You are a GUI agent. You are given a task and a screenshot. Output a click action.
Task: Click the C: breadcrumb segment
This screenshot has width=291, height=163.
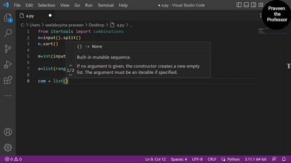(22, 25)
